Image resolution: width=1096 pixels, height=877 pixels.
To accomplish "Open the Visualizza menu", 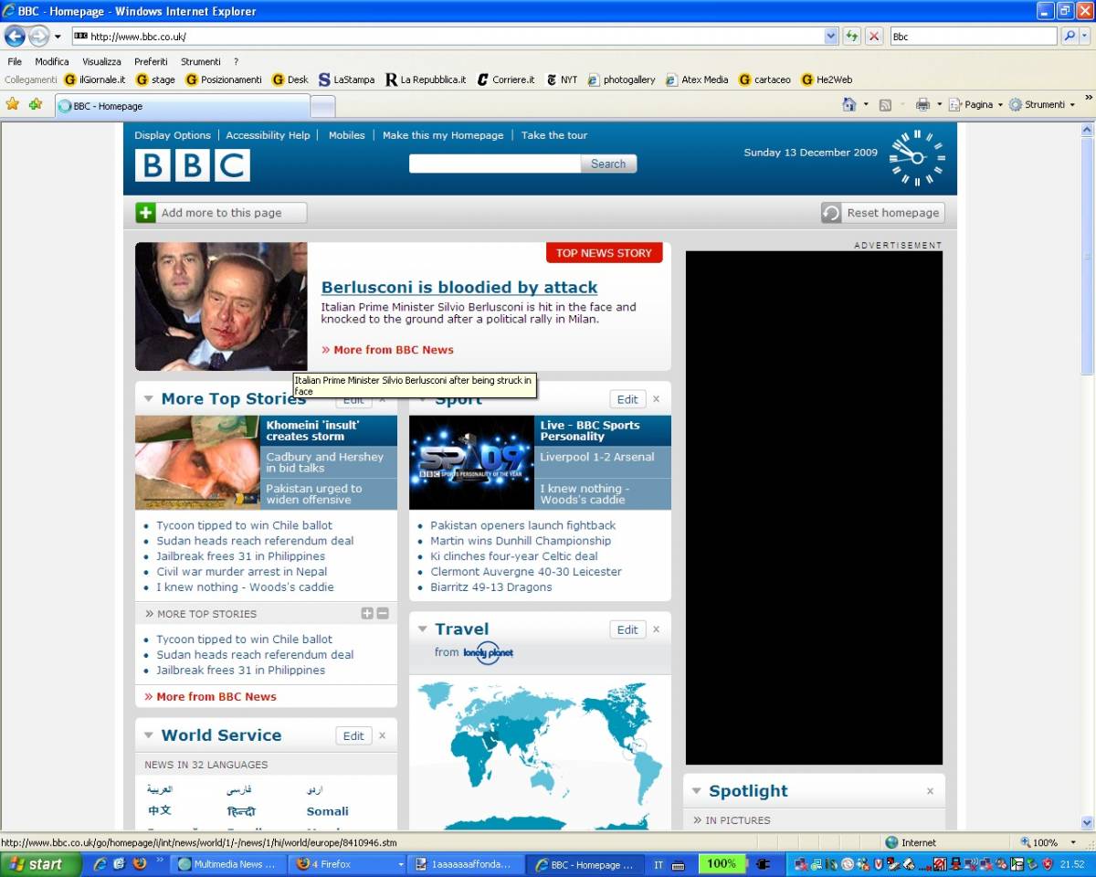I will click(101, 61).
